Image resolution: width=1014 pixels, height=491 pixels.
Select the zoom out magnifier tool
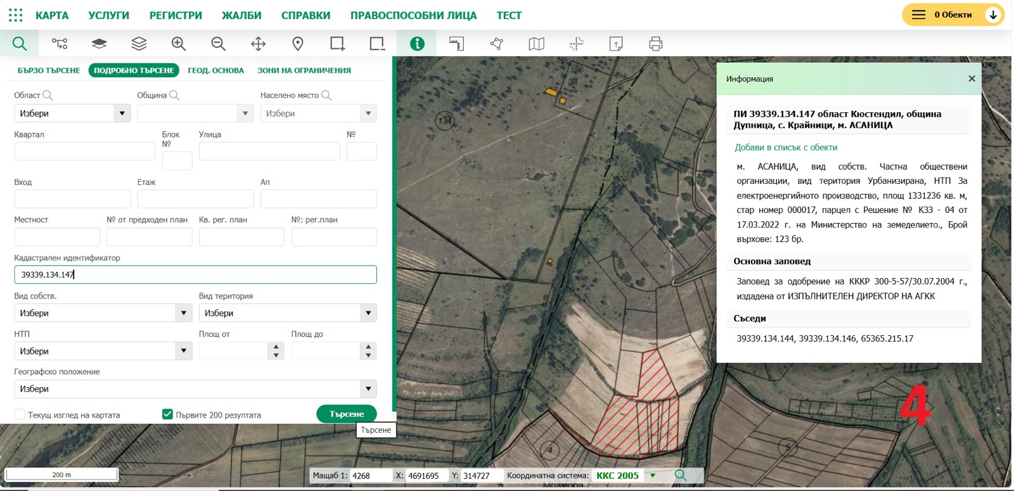[x=219, y=44]
